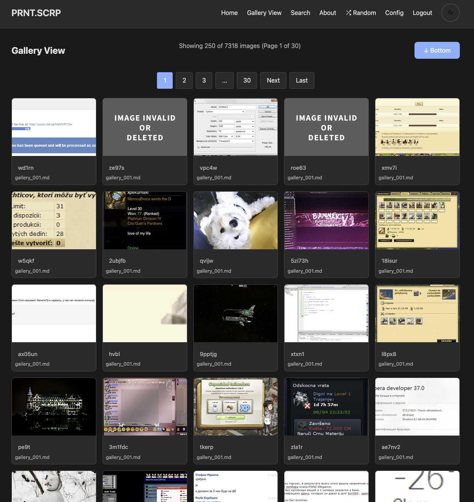Screen dimensions: 474x502
Task: Click the w5qkf image title
Action: click(26, 261)
